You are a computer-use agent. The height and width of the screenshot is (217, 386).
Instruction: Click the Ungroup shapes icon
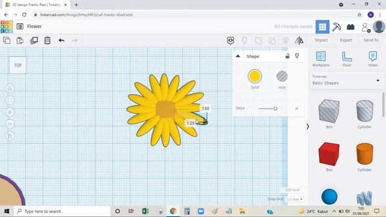point(272,40)
